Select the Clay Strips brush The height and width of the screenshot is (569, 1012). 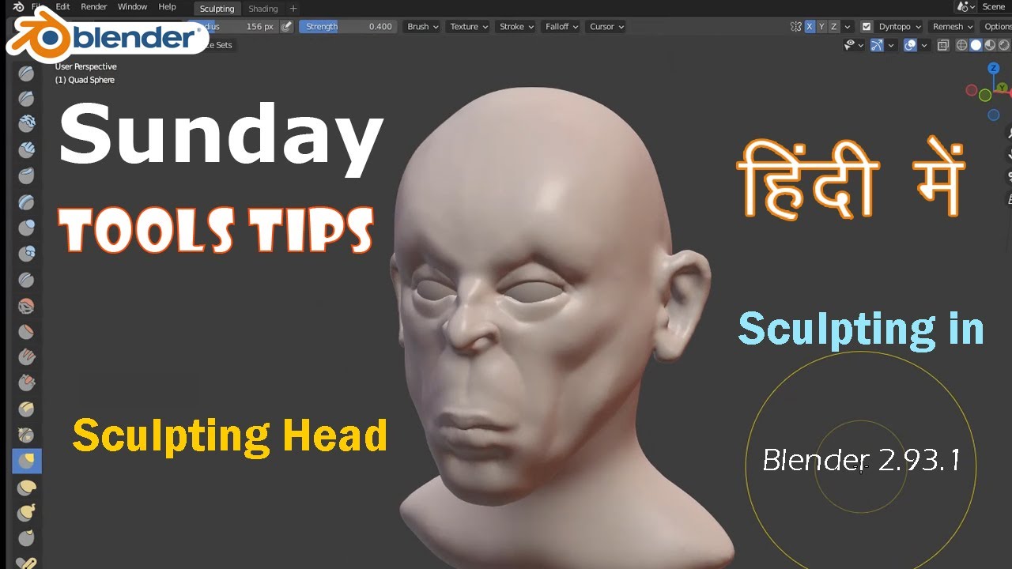(27, 149)
